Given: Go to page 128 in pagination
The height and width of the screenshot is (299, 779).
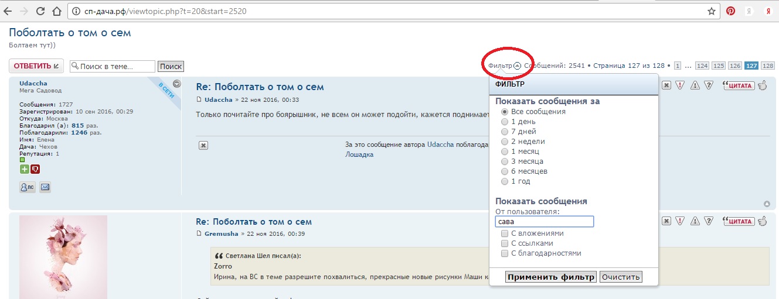Looking at the screenshot, I should click(767, 66).
